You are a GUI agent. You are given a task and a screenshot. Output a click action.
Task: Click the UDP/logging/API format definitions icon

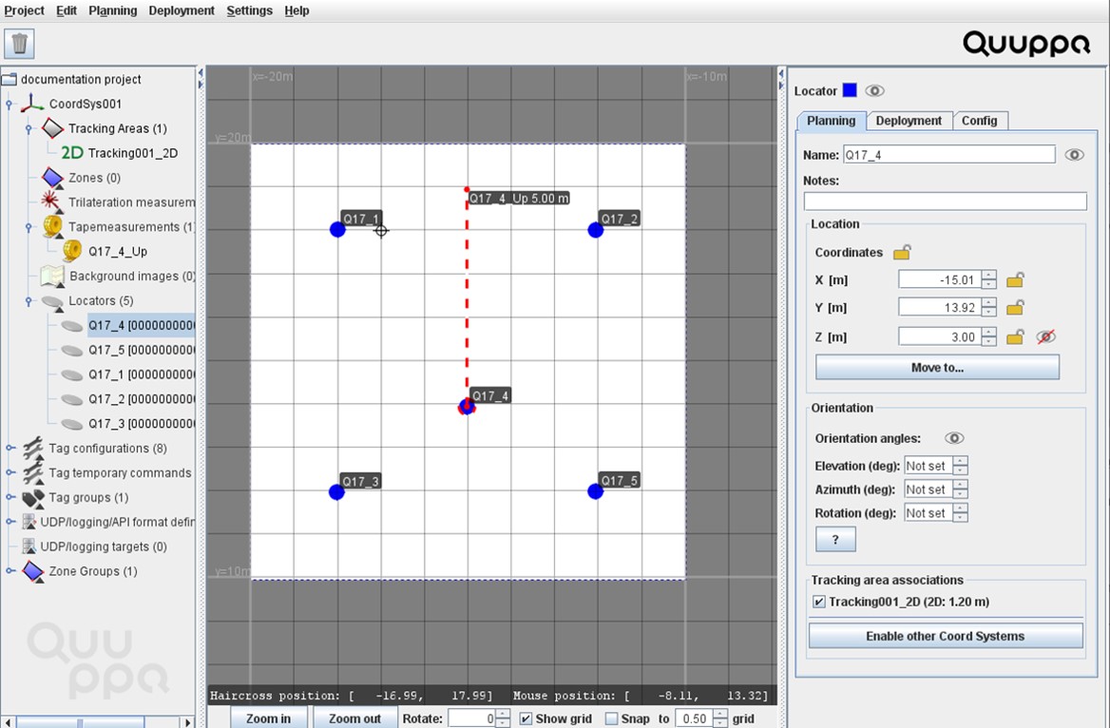coord(29,522)
